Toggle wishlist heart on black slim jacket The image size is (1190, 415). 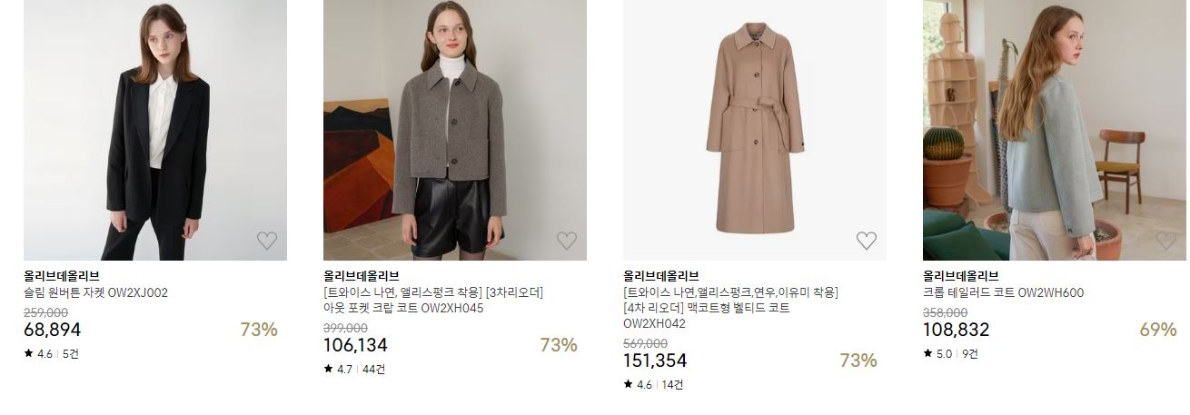[x=266, y=241]
